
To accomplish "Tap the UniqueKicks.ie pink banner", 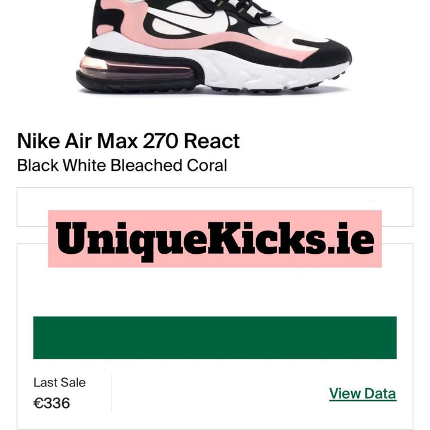I will pos(215,238).
